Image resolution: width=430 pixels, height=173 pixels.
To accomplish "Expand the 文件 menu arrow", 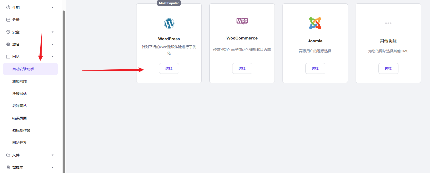I will [x=53, y=155].
